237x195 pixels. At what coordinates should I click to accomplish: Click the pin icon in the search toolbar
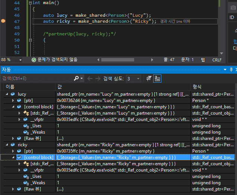coord(149,79)
